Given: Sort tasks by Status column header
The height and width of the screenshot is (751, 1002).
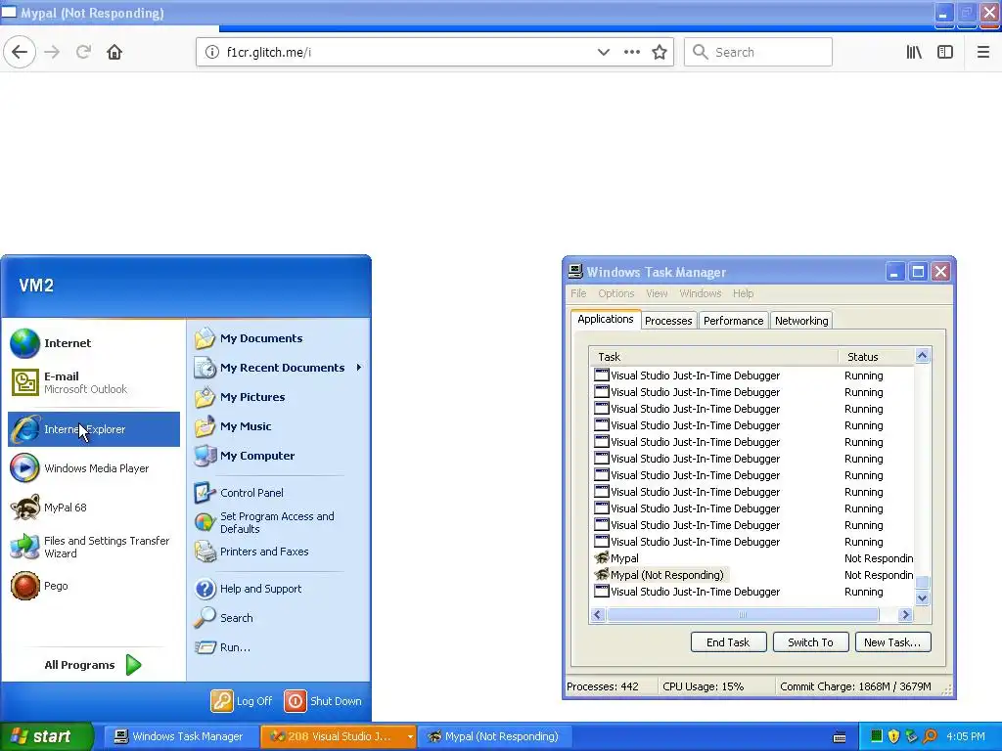Looking at the screenshot, I should coord(876,357).
